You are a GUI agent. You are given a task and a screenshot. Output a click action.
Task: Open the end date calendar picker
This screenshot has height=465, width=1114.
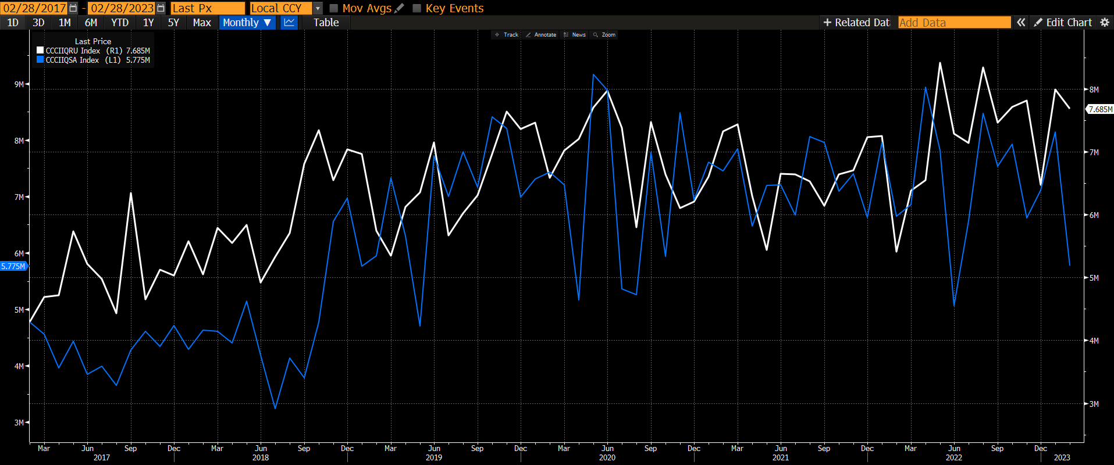[161, 8]
